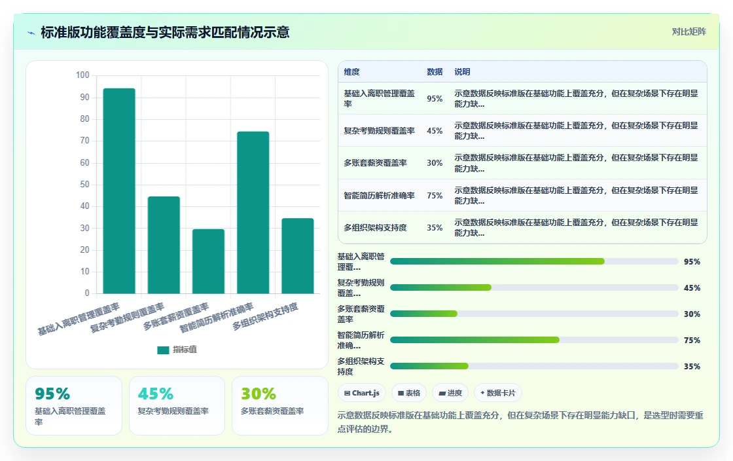
Task: Click description text in 智能简历解析准确率 table row
Action: pyautogui.click(x=576, y=195)
